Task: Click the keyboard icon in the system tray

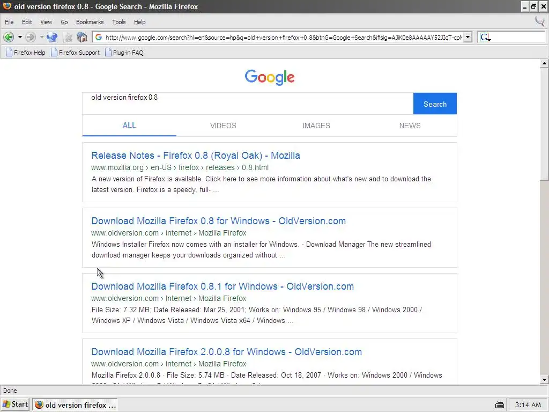Action: [500, 405]
